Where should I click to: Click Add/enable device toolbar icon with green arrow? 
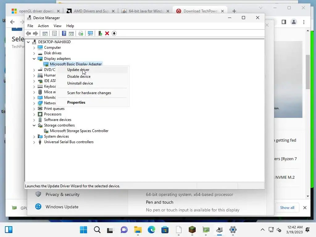[100, 33]
